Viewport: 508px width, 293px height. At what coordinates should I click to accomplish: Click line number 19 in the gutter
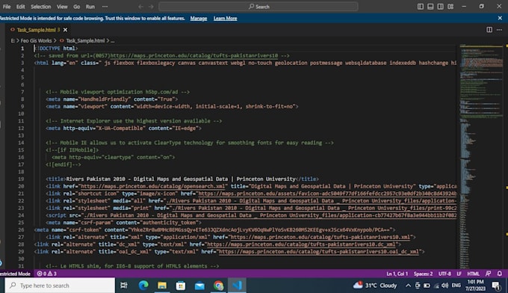tap(22, 179)
